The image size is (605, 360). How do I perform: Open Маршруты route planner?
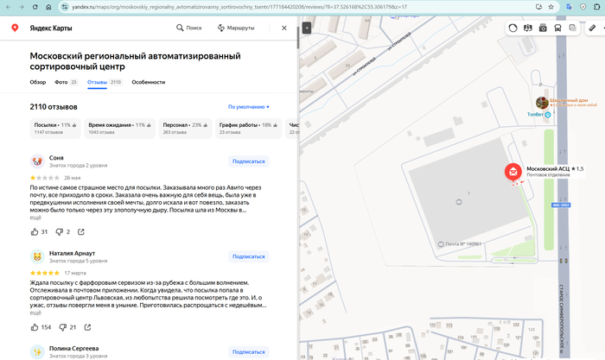point(236,28)
